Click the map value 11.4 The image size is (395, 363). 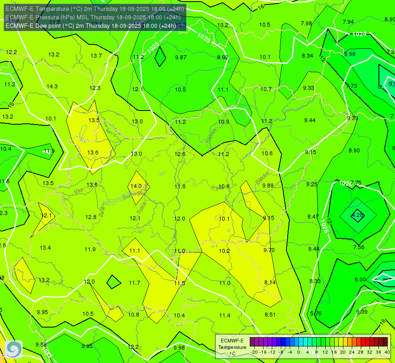(x=225, y=315)
